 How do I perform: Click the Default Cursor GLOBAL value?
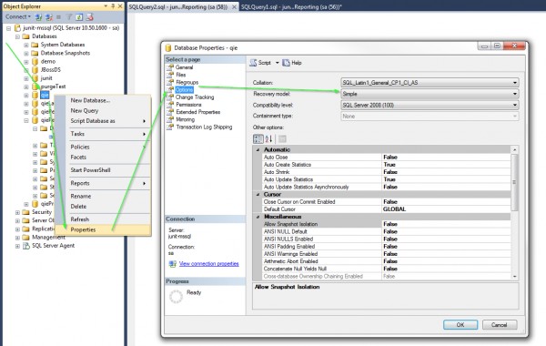pyautogui.click(x=447, y=209)
